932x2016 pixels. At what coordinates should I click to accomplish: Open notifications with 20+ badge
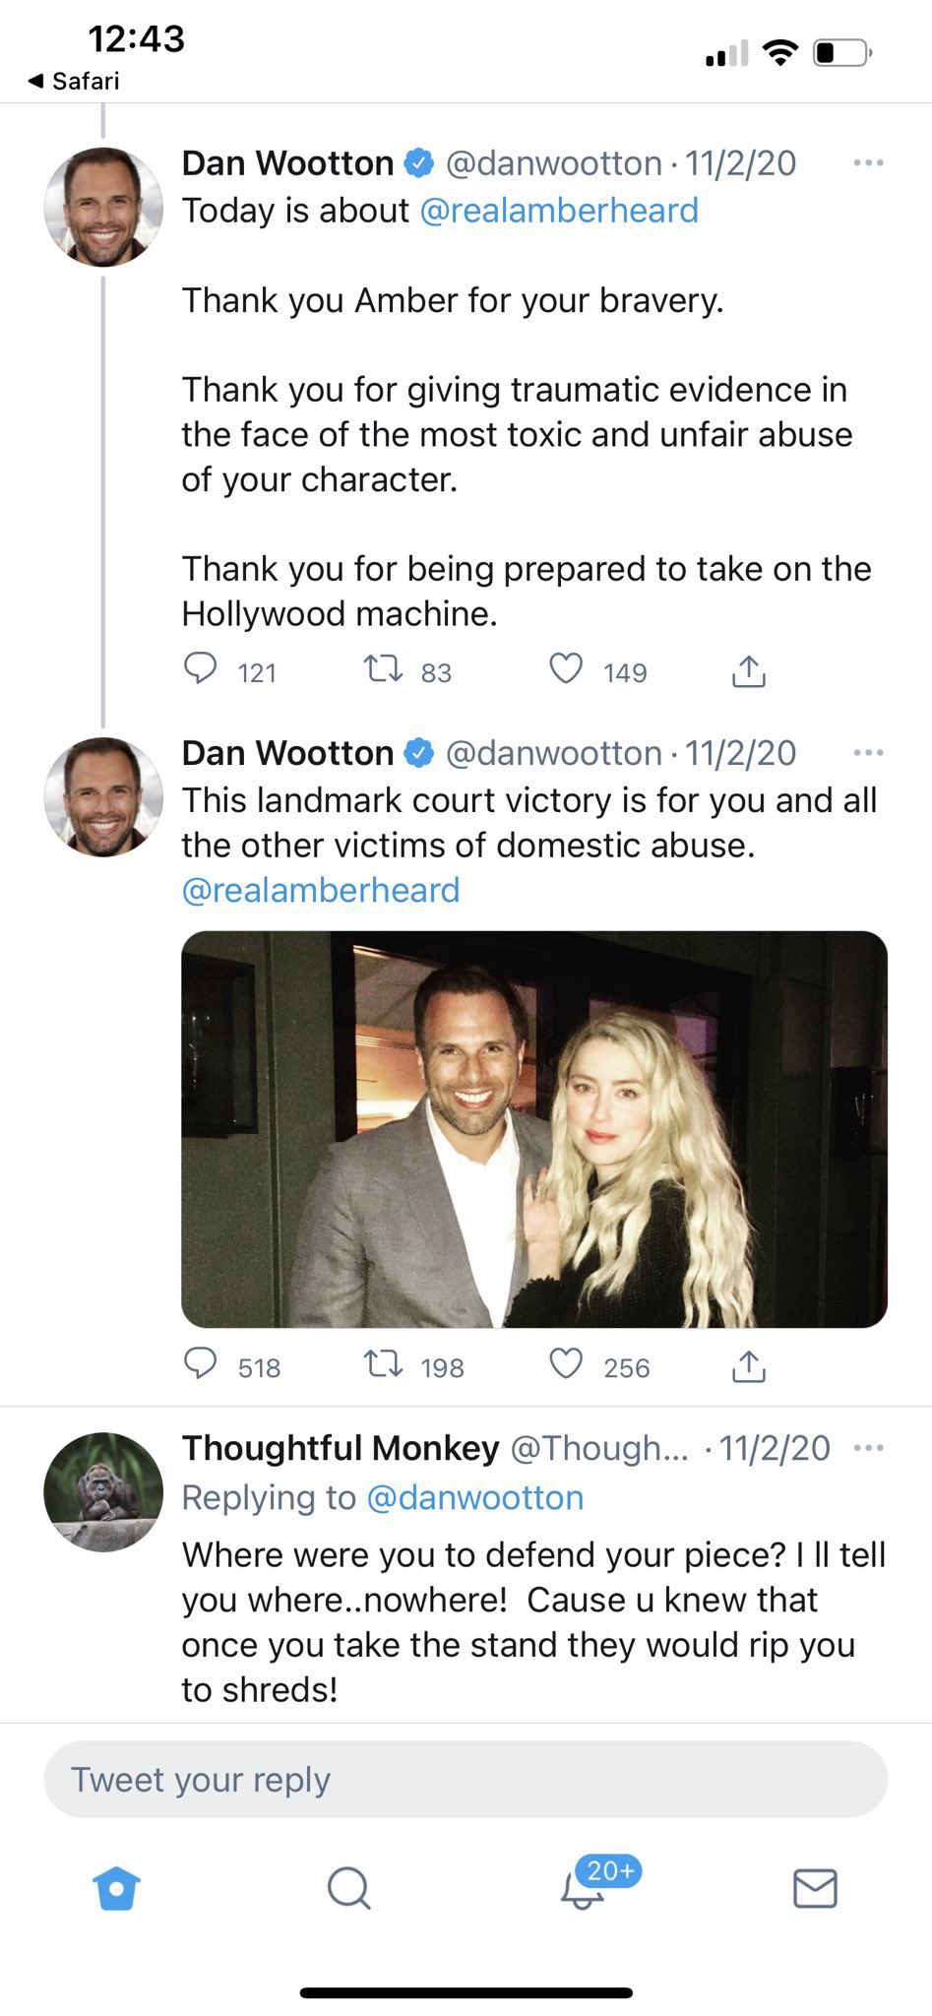pos(583,1888)
